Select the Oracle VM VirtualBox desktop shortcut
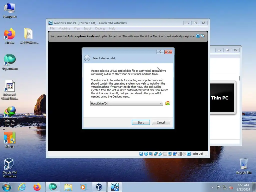Screen dimensions: 256x192 point(10,168)
